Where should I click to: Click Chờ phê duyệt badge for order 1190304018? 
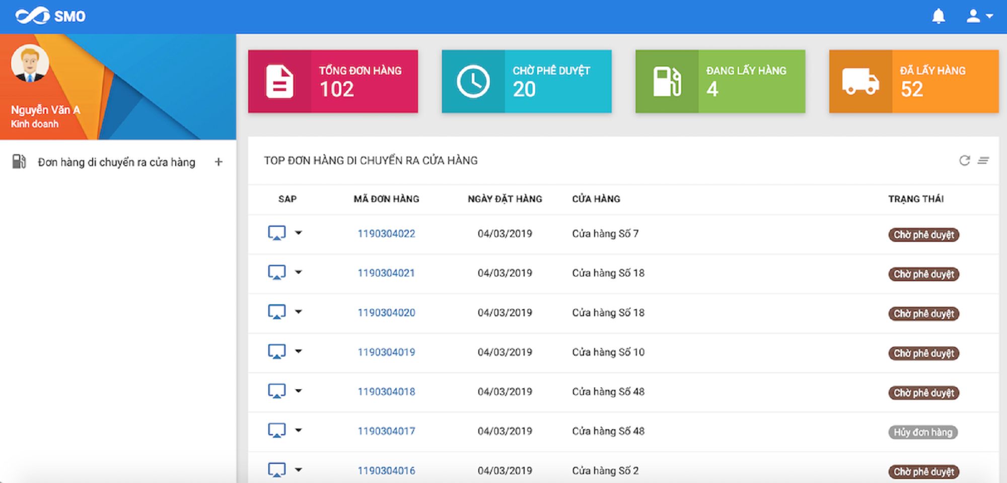[924, 393]
